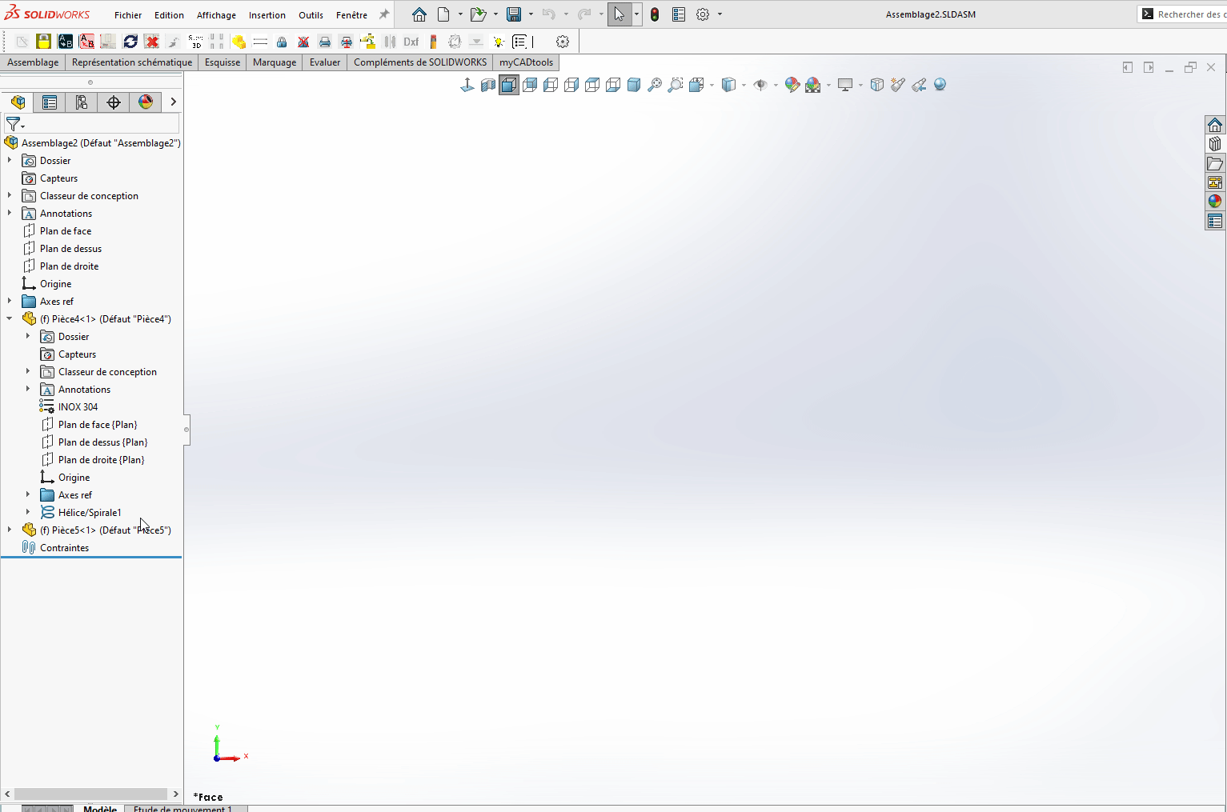Open the Affichage menu
1227x812 pixels.
pyautogui.click(x=216, y=15)
